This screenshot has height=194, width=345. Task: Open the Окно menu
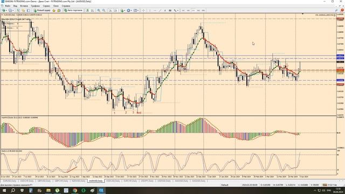[x=56, y=6]
